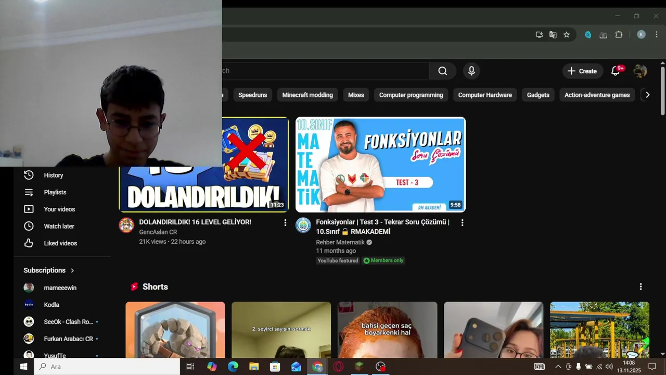The width and height of the screenshot is (666, 375).
Task: Open Microsoft Store from taskbar
Action: pyautogui.click(x=275, y=367)
